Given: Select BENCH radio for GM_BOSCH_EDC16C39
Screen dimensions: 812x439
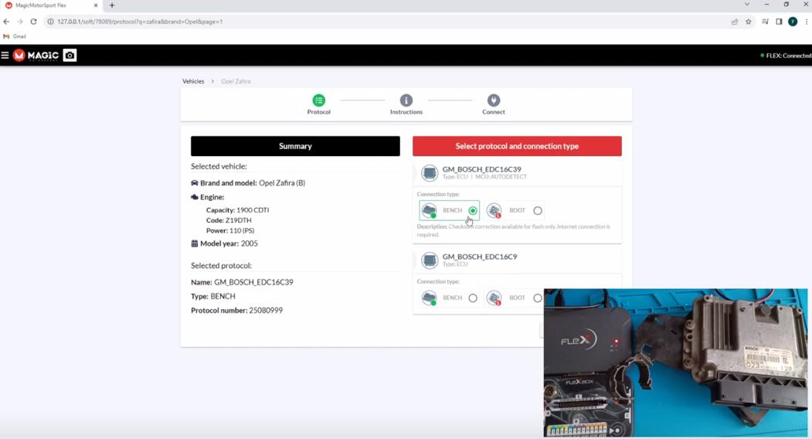Looking at the screenshot, I should click(473, 210).
